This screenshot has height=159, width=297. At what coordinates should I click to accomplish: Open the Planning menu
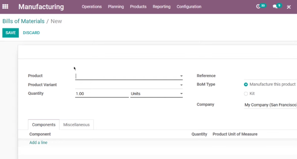(x=116, y=7)
